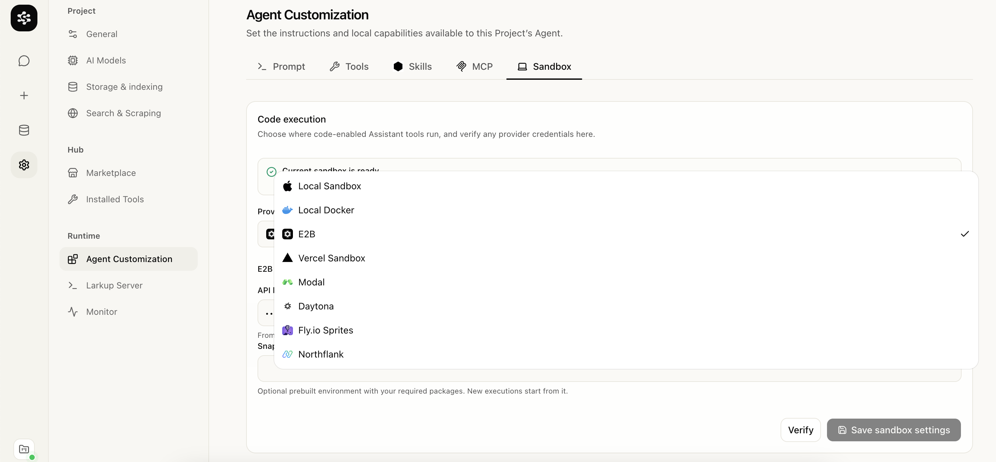Click the Verify button

click(x=800, y=430)
